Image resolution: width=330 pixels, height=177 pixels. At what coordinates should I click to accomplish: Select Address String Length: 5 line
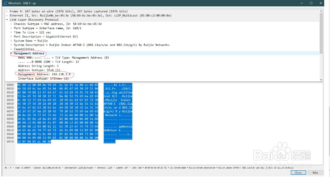[38, 66]
